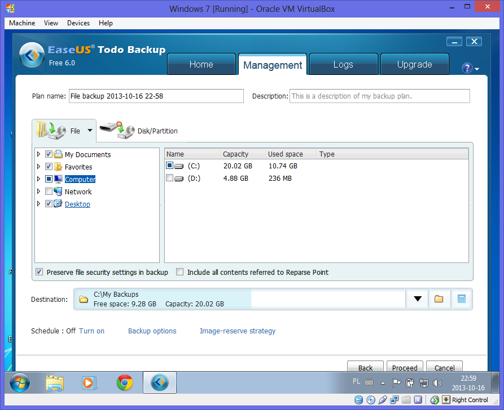Open the help question mark icon
This screenshot has width=504, height=410.
point(467,68)
